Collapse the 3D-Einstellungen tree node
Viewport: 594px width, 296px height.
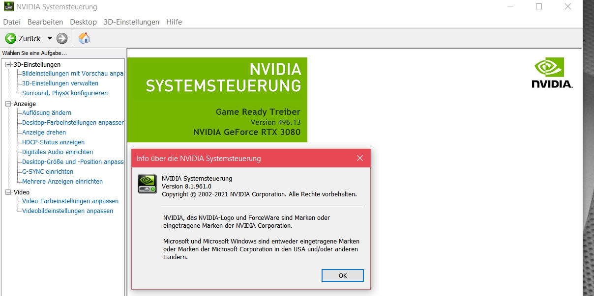point(8,65)
